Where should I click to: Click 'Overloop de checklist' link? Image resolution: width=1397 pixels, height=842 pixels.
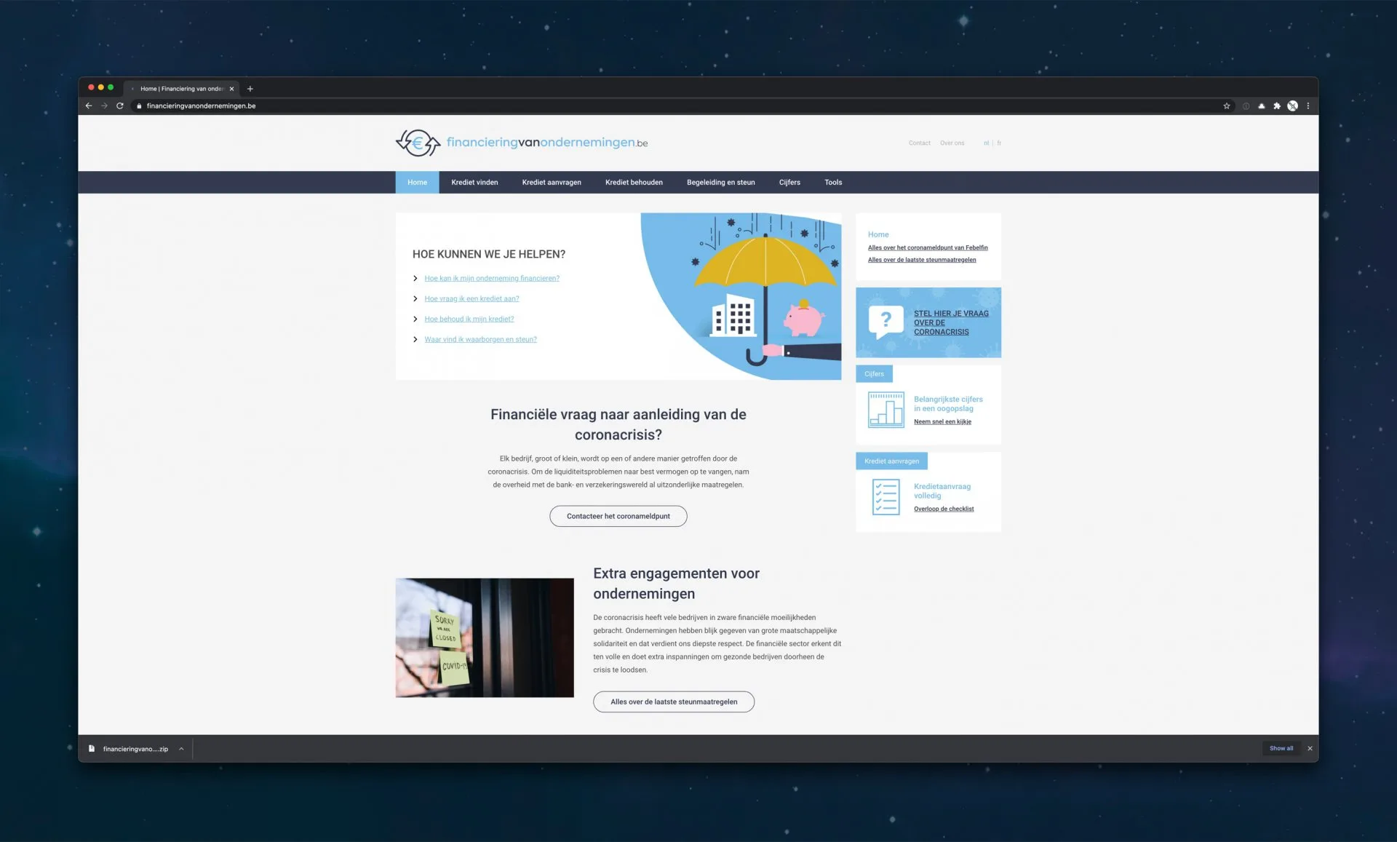click(x=944, y=509)
